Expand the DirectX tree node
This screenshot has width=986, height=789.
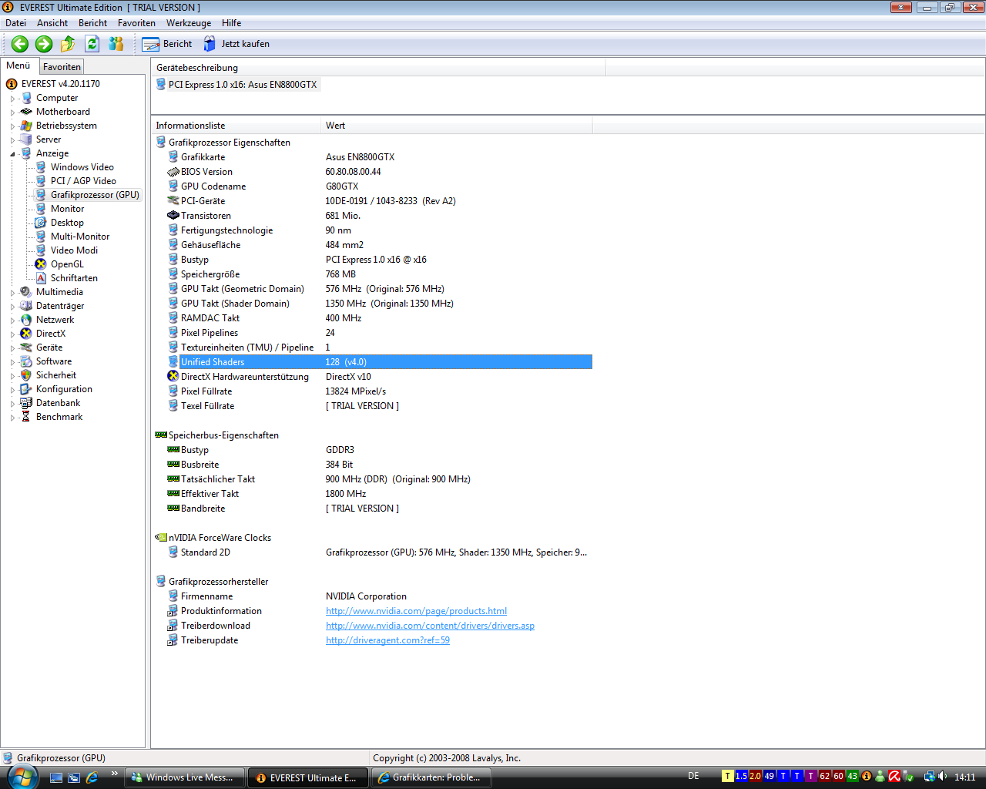pyautogui.click(x=12, y=334)
